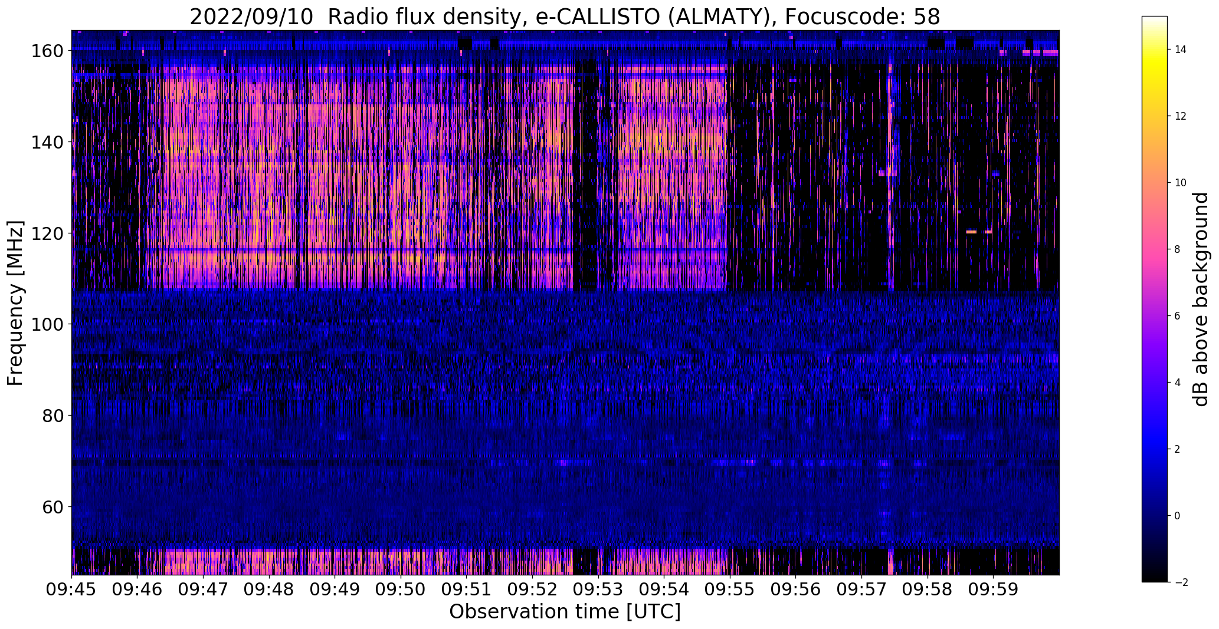Screen dimensions: 1219x629
Task: Click the colorbar tick label 14
Action: 1181,50
